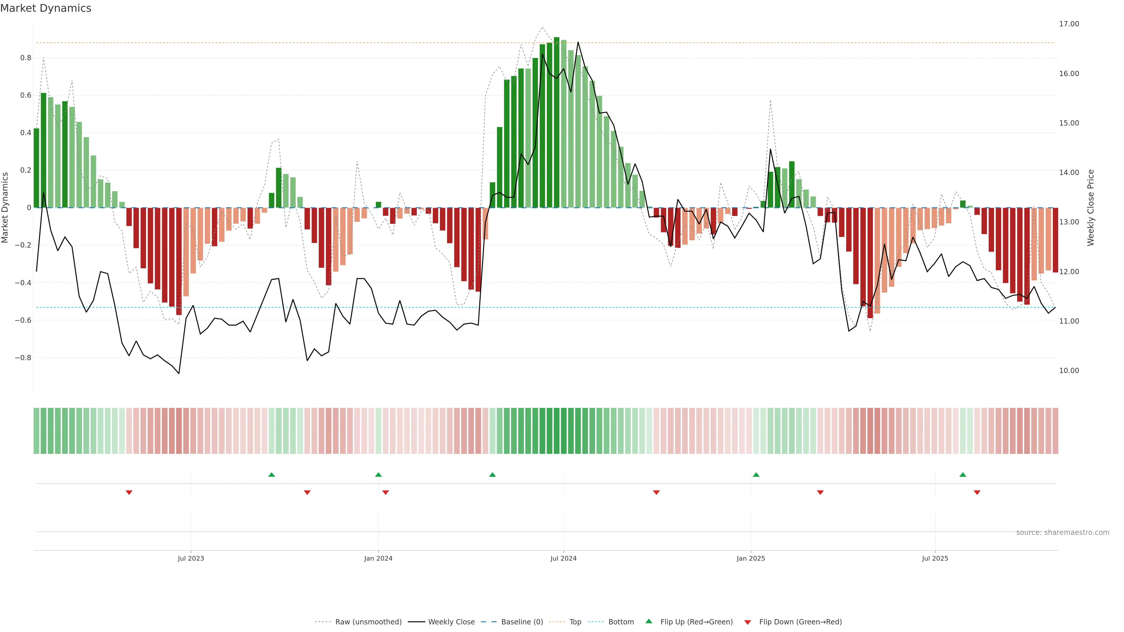Screen dimensions: 1124x632
Task: Click the Top legend entry
Action: click(x=575, y=622)
